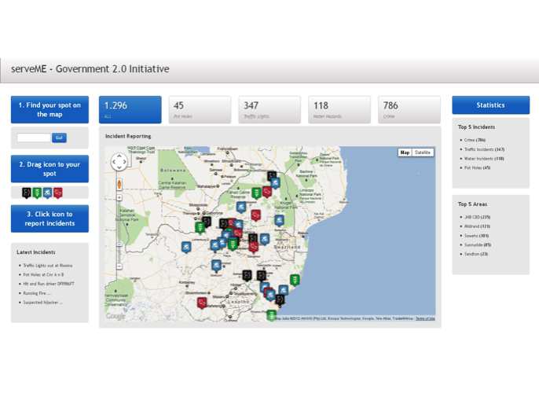Select 'Traffic Incidents (347)' in Top 5 Incidents

click(484, 149)
